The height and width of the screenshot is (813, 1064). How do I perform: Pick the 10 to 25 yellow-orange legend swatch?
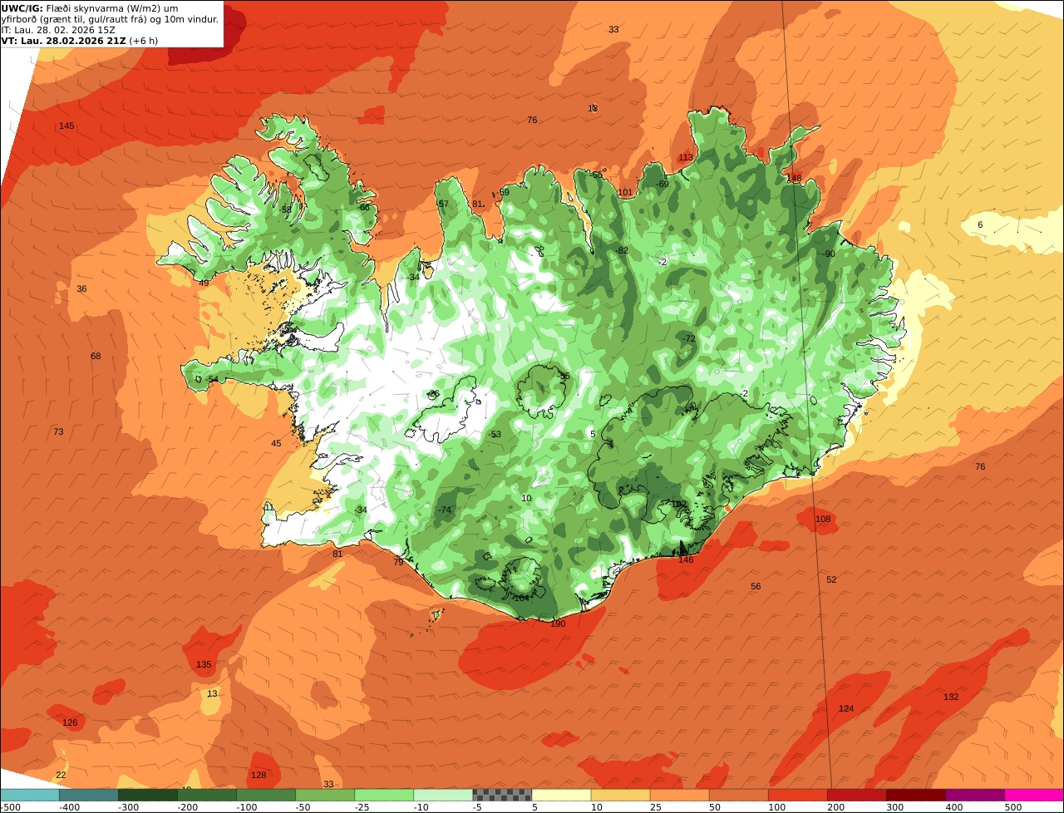pos(620,795)
